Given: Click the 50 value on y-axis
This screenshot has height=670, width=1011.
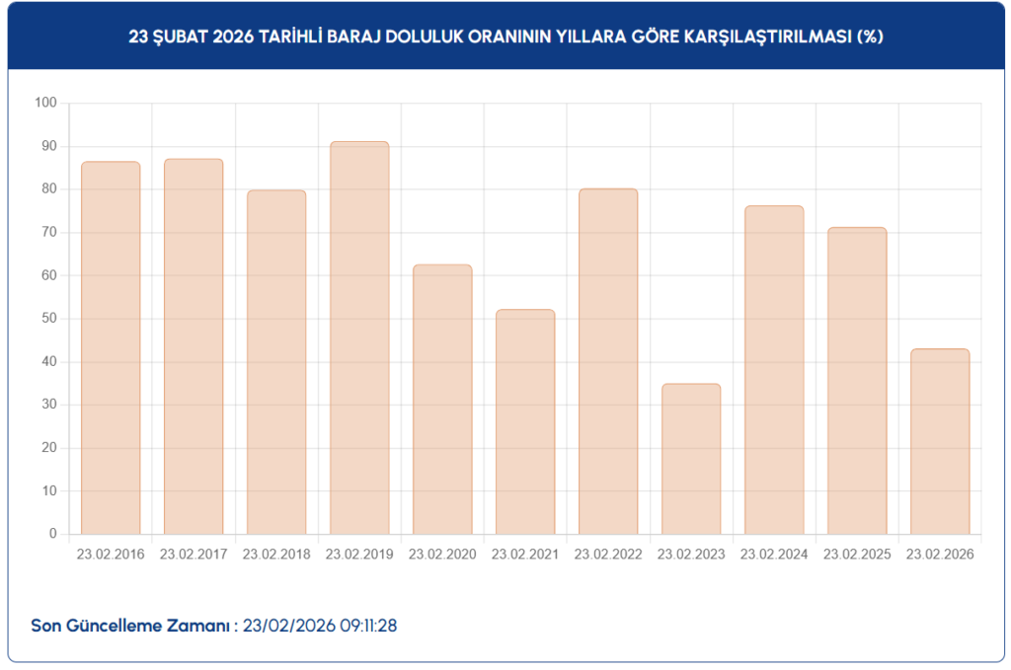Looking at the screenshot, I should click(x=49, y=319).
